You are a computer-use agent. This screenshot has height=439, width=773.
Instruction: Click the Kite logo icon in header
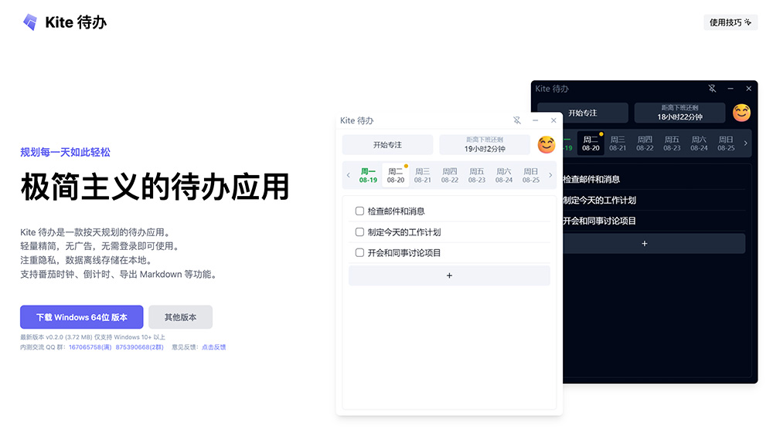pyautogui.click(x=30, y=22)
